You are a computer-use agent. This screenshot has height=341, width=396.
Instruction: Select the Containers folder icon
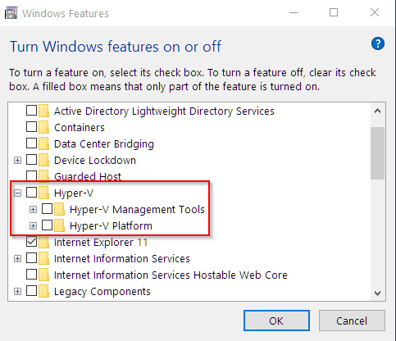(x=43, y=127)
